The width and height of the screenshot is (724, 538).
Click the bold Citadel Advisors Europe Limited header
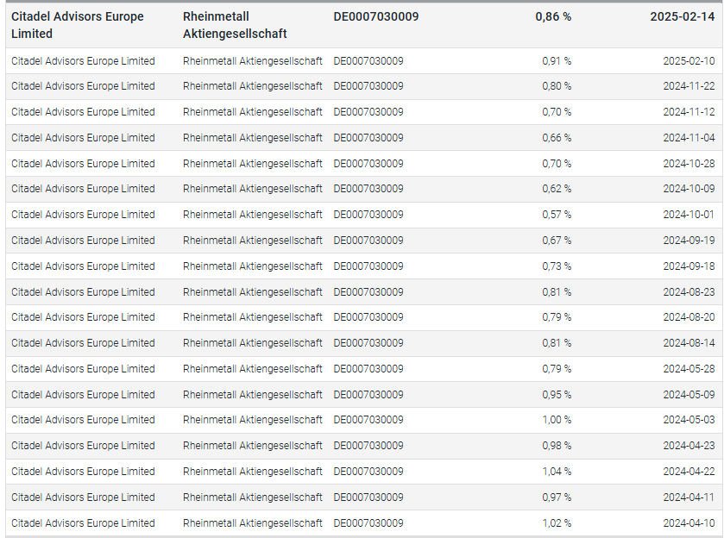coord(78,25)
